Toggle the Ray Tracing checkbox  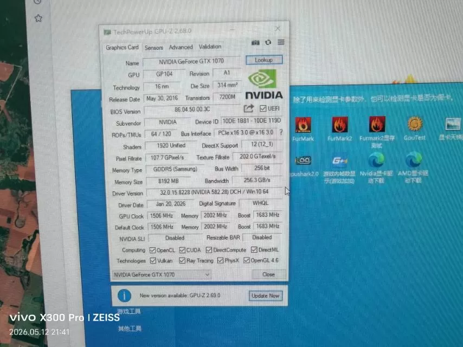182,260
